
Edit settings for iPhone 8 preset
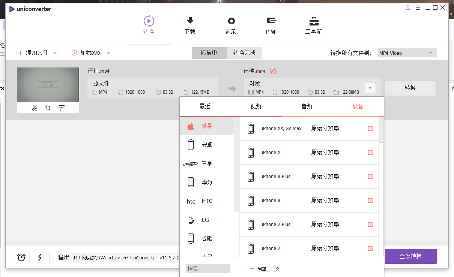click(x=370, y=201)
